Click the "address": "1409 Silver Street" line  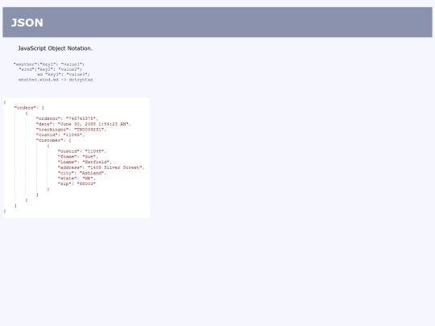click(101, 167)
